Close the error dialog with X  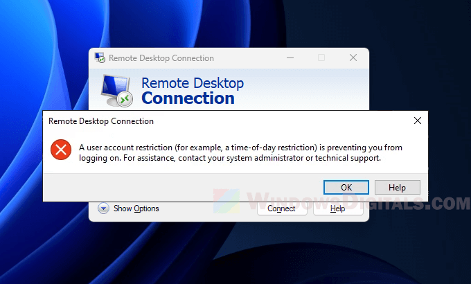click(418, 121)
